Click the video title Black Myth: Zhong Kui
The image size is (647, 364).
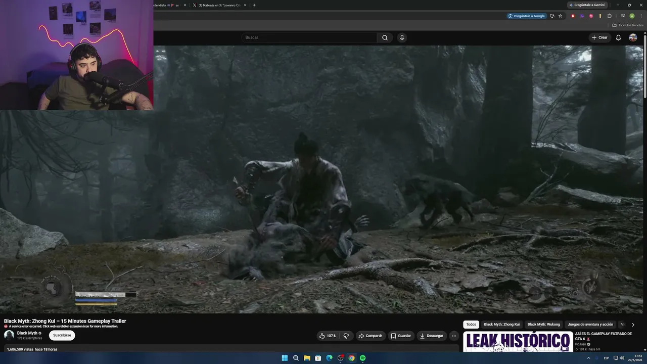[x=65, y=321]
